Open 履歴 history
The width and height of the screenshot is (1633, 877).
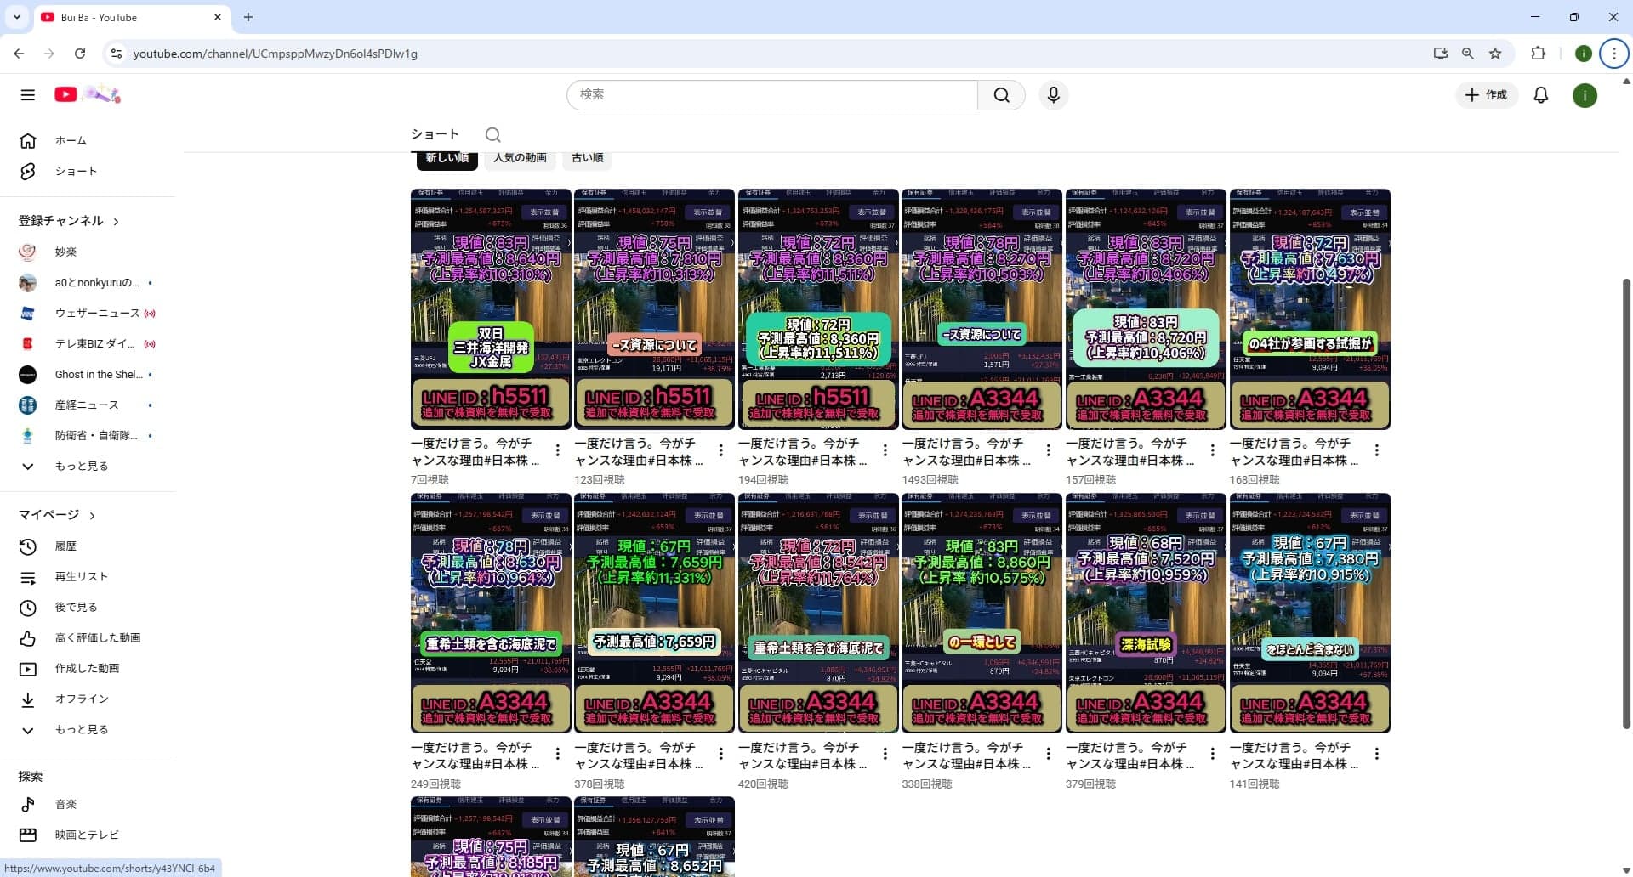(89, 546)
